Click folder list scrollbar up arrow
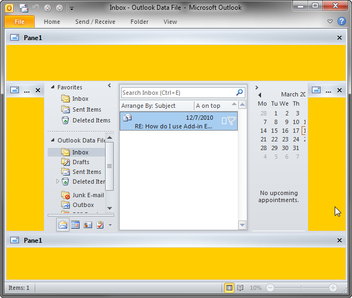Viewport: 352px width, 298px height. (109, 138)
